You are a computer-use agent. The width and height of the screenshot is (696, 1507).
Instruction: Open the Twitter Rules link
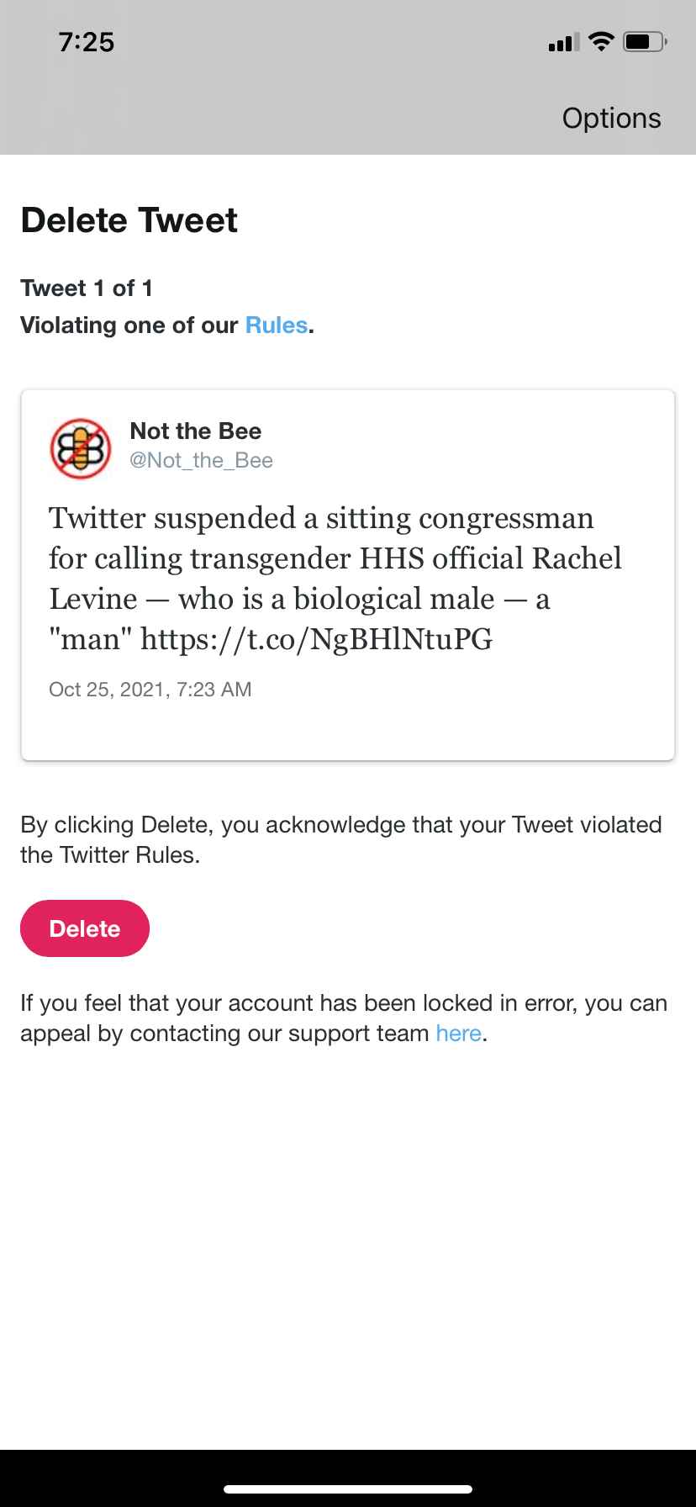276,325
